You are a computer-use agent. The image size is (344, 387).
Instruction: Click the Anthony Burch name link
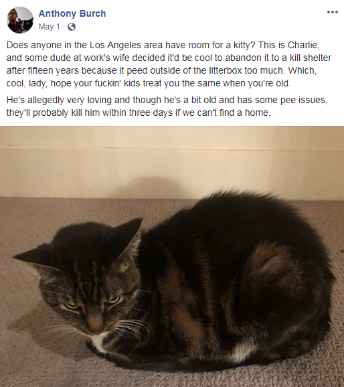tap(72, 13)
